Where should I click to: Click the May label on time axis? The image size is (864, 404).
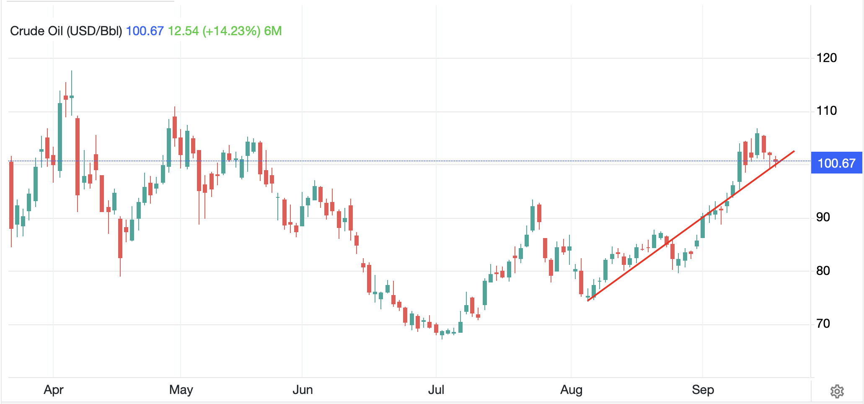point(181,390)
